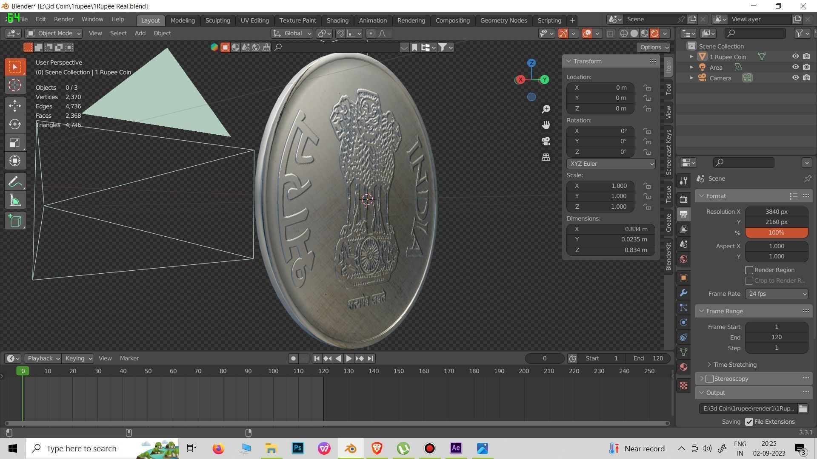Open Photoshop from the Windows taskbar

pyautogui.click(x=297, y=448)
